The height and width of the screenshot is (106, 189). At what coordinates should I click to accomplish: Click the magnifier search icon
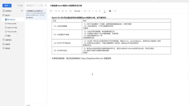click(x=42, y=5)
